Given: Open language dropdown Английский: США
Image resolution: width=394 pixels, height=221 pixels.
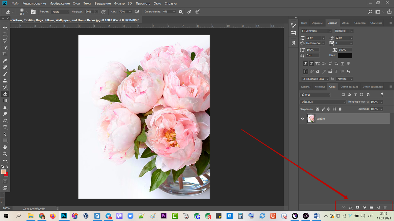Looking at the screenshot, I should point(315,79).
